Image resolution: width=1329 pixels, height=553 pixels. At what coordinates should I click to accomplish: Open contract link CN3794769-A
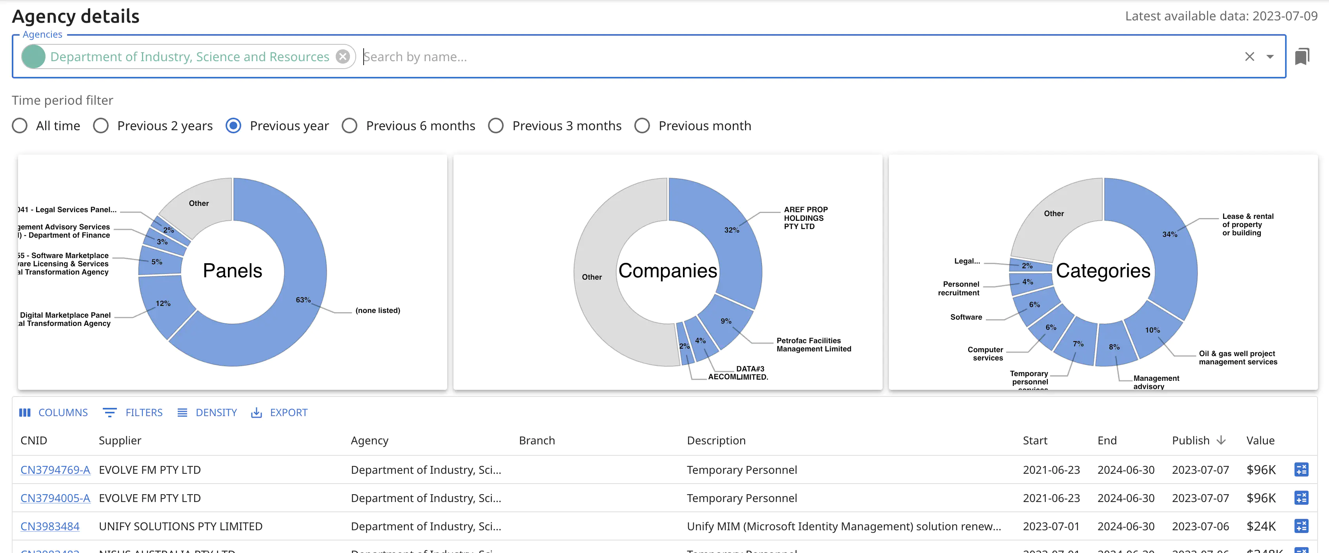tap(55, 469)
